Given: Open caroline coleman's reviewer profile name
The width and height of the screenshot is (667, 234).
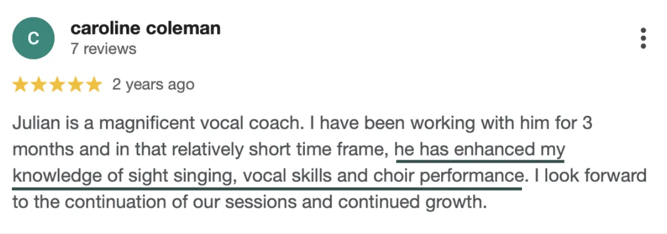Looking at the screenshot, I should point(145,28).
